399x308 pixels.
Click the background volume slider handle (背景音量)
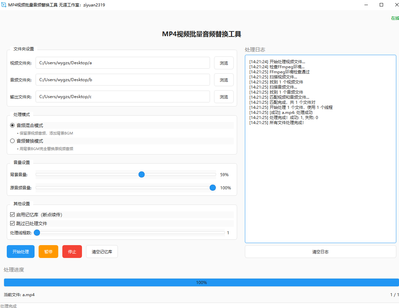pyautogui.click(x=142, y=174)
